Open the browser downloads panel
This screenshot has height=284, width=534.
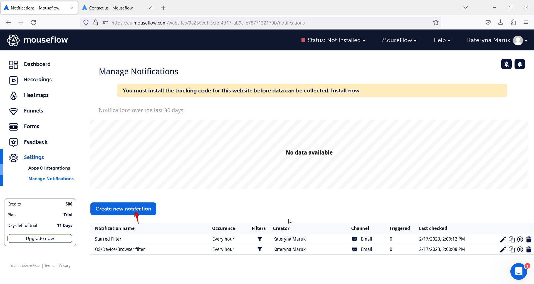[501, 23]
